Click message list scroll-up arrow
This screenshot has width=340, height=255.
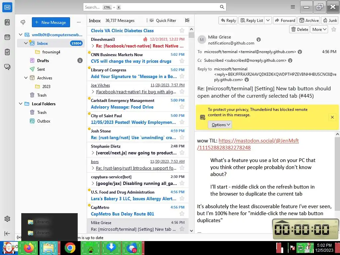coord(191,29)
